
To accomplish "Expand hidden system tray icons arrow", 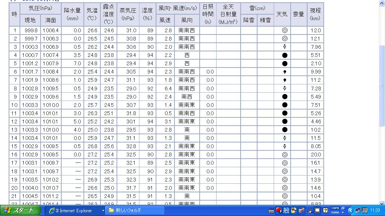I will click(x=350, y=210).
